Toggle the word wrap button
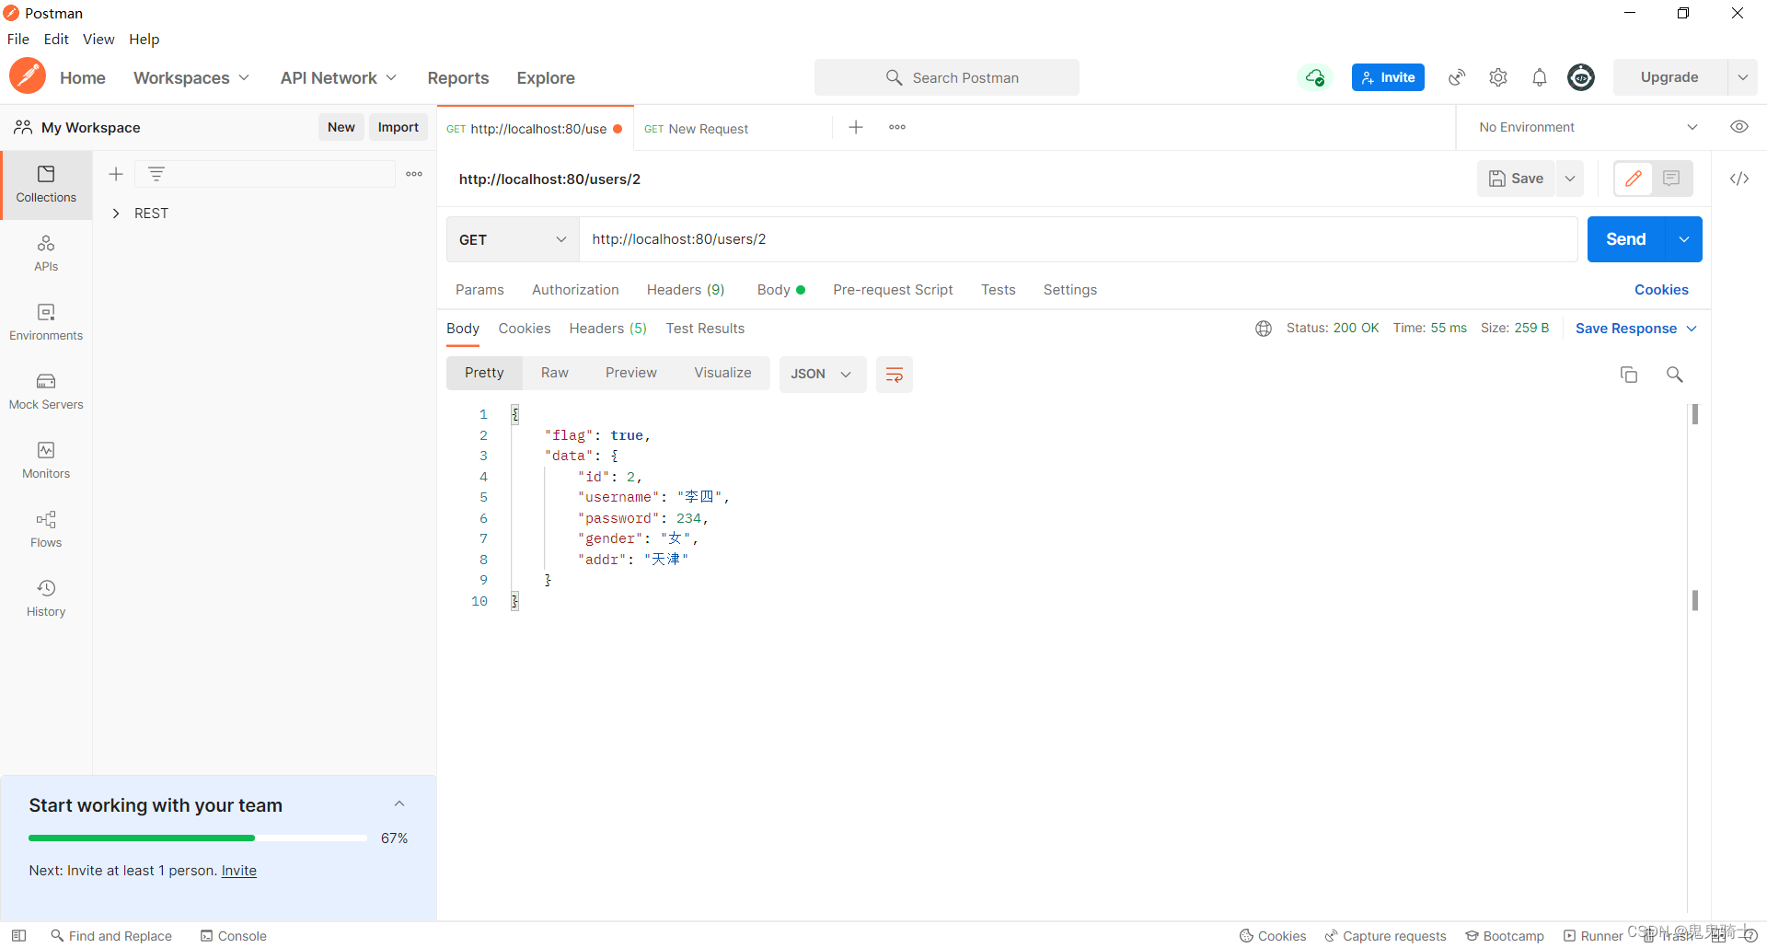Screen dimensions: 1767x948 (x=894, y=375)
